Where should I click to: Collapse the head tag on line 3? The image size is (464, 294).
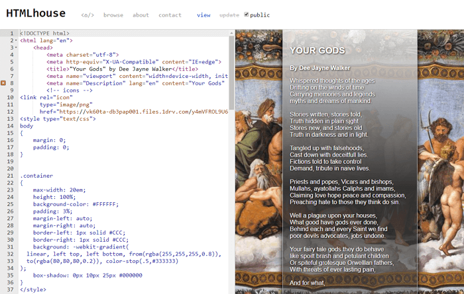click(x=16, y=48)
